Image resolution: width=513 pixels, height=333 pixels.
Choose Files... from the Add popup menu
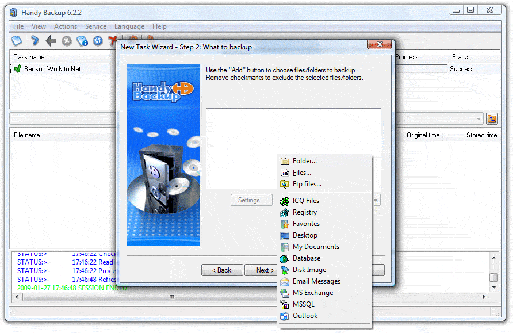[x=324, y=173]
